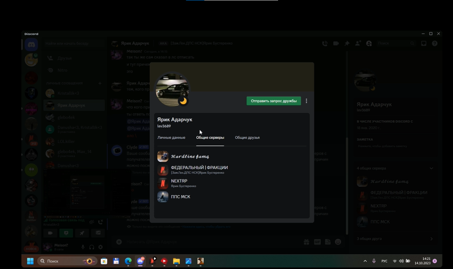
Task: Toggle noise suppression icon in voice panel
Action: (91, 222)
